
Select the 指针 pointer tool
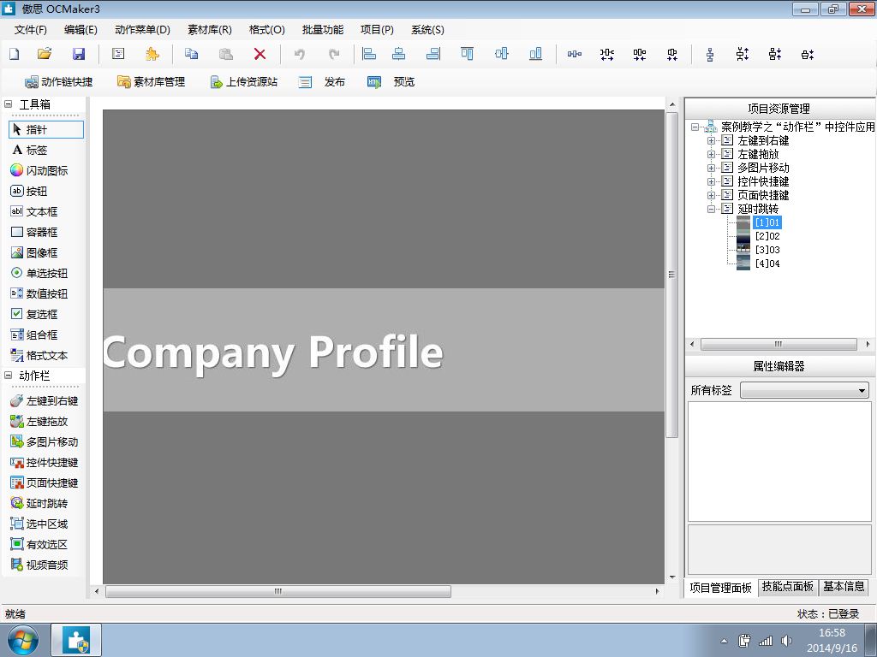[46, 130]
